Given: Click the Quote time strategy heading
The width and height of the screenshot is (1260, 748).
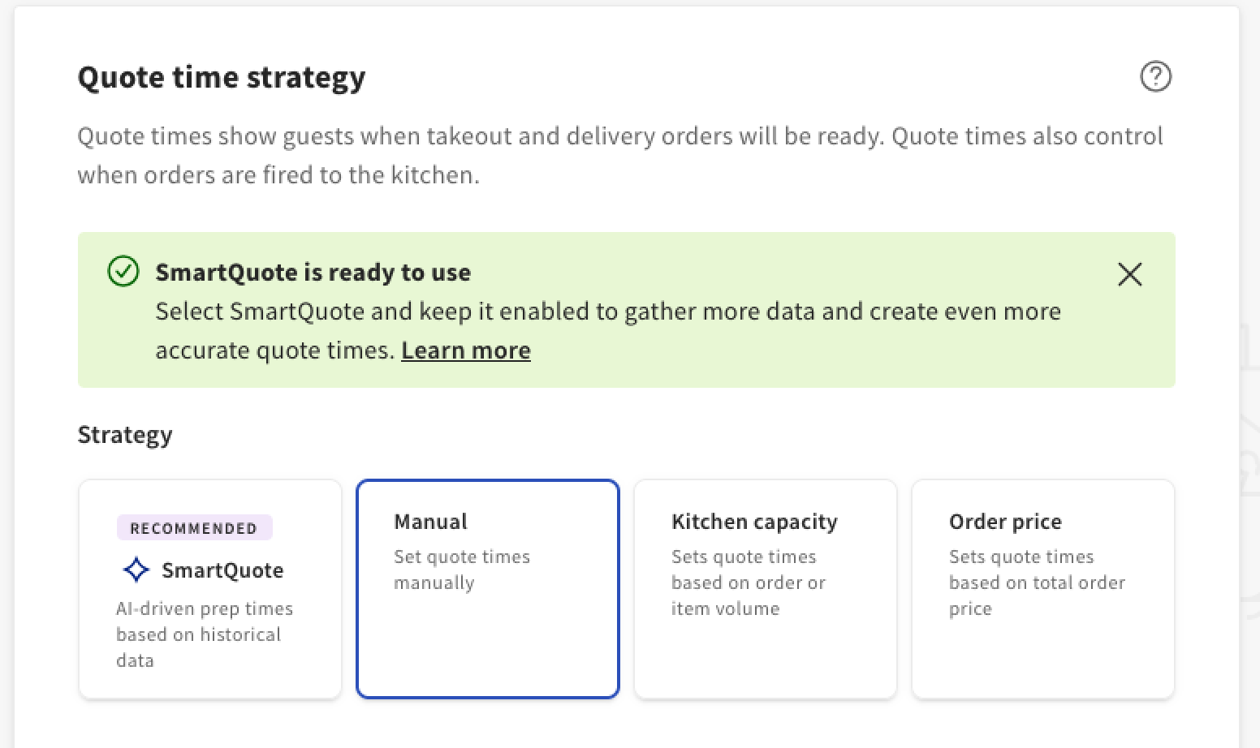Looking at the screenshot, I should (x=221, y=77).
